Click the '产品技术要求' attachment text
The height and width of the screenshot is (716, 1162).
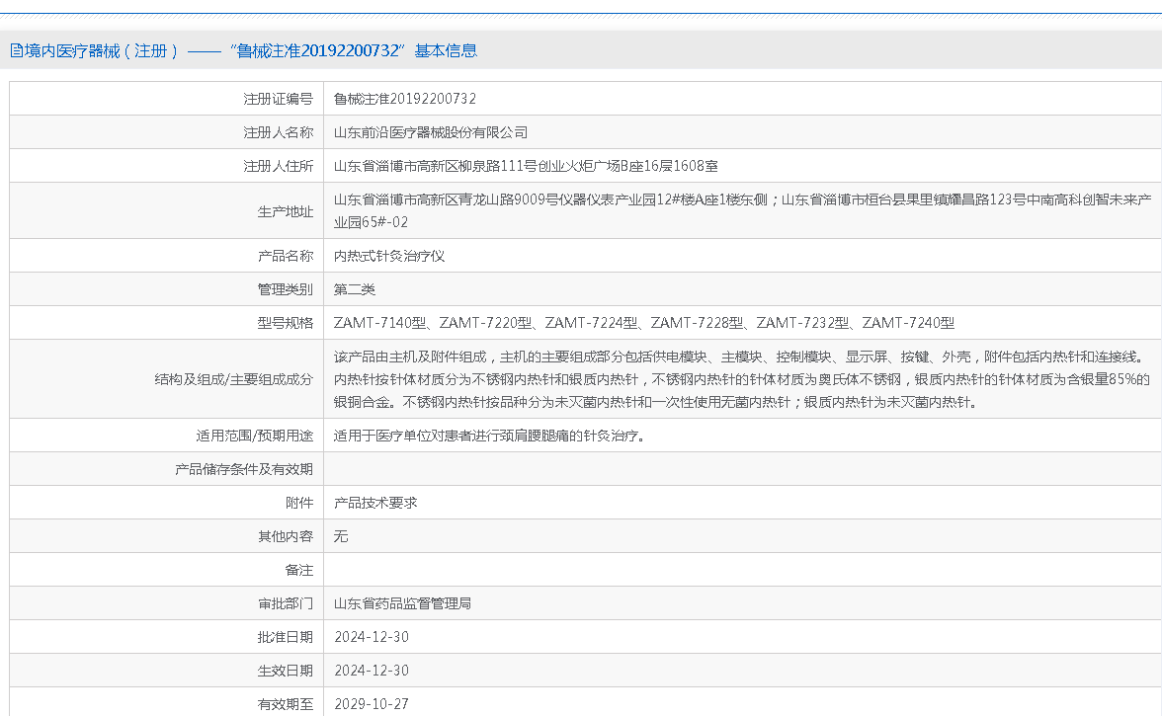coord(375,503)
